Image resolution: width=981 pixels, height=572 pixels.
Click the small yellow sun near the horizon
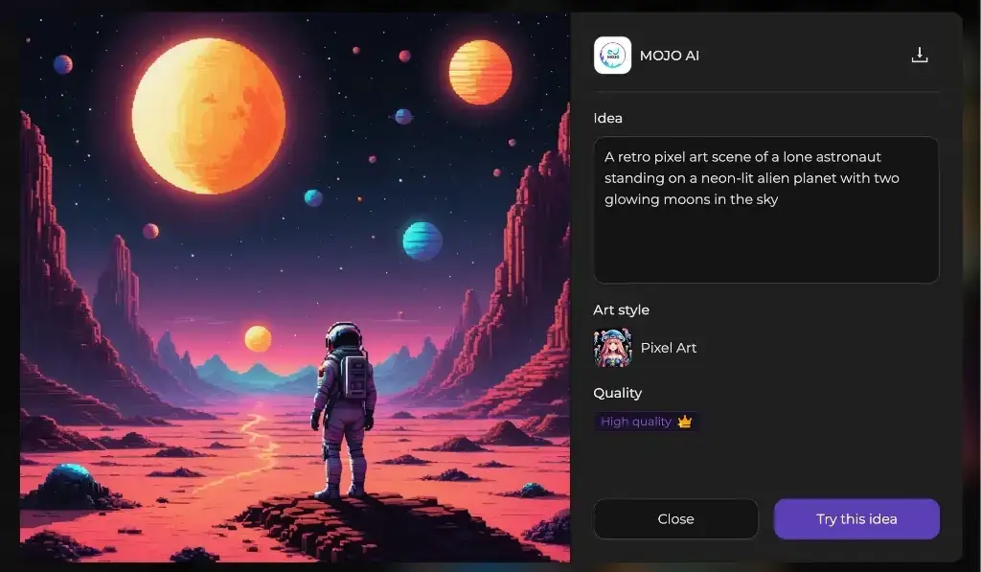[x=258, y=338]
